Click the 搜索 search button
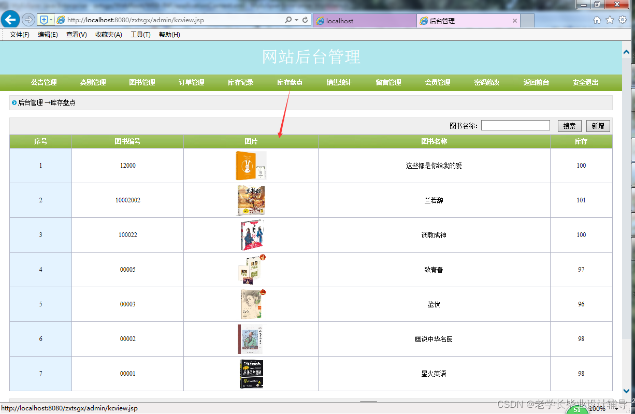Viewport: 635px width, 414px height. coord(569,125)
